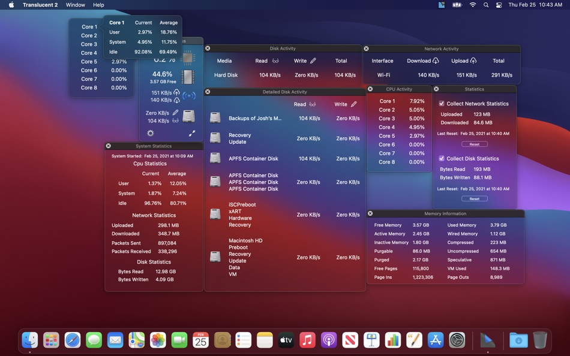Open the Trash in the Dock
Viewport: 570px width, 356px height.
(x=540, y=340)
